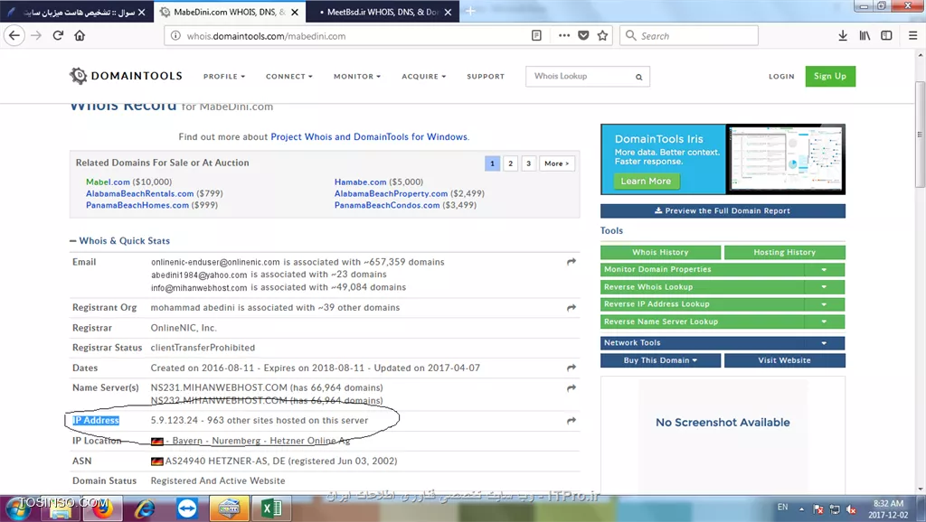The image size is (926, 522).
Task: Open TeamViewer from the taskbar
Action: point(187,508)
